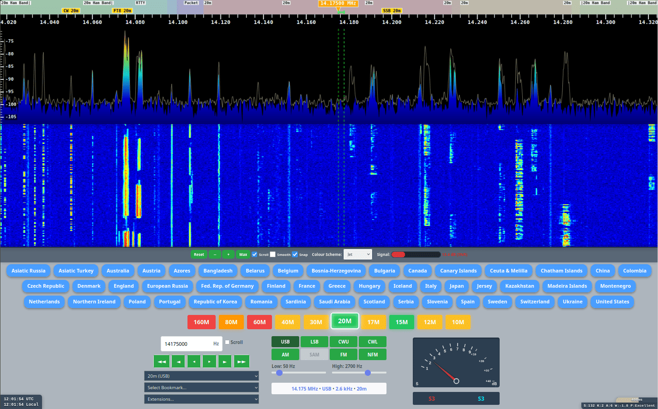Switch to the 15M band

click(x=401, y=322)
